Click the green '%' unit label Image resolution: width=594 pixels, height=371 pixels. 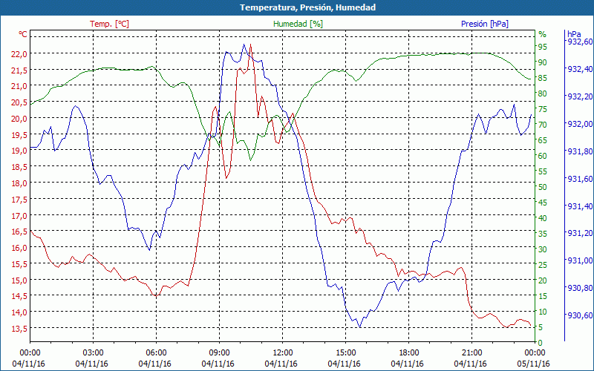[543, 34]
